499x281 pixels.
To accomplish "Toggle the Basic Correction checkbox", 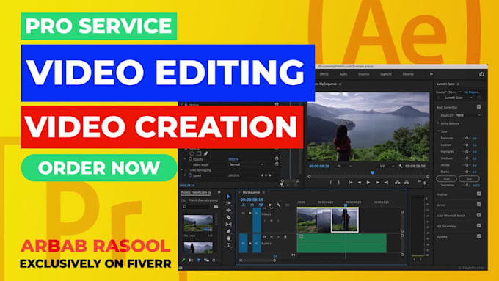I will tap(478, 107).
